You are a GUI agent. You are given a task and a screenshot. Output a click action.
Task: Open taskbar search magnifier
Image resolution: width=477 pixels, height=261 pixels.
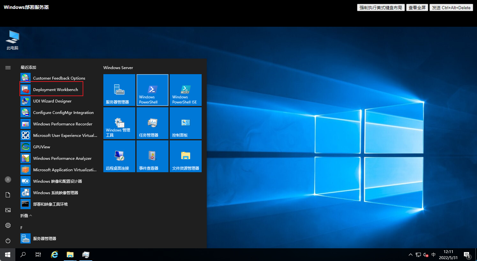coord(23,255)
